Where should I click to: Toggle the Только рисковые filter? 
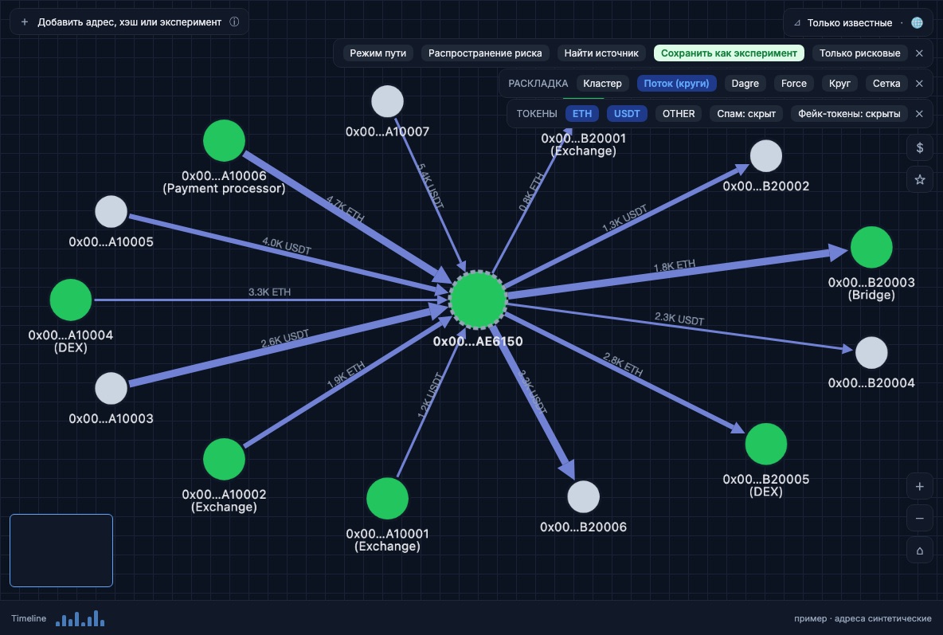click(859, 53)
